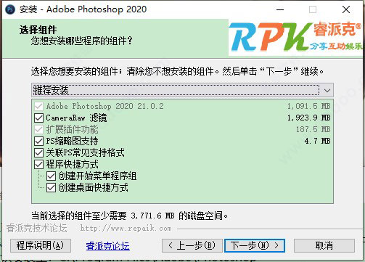The height and width of the screenshot is (262, 365).
Task: Select CameraRaw 滤镜 row label
Action: (x=76, y=118)
